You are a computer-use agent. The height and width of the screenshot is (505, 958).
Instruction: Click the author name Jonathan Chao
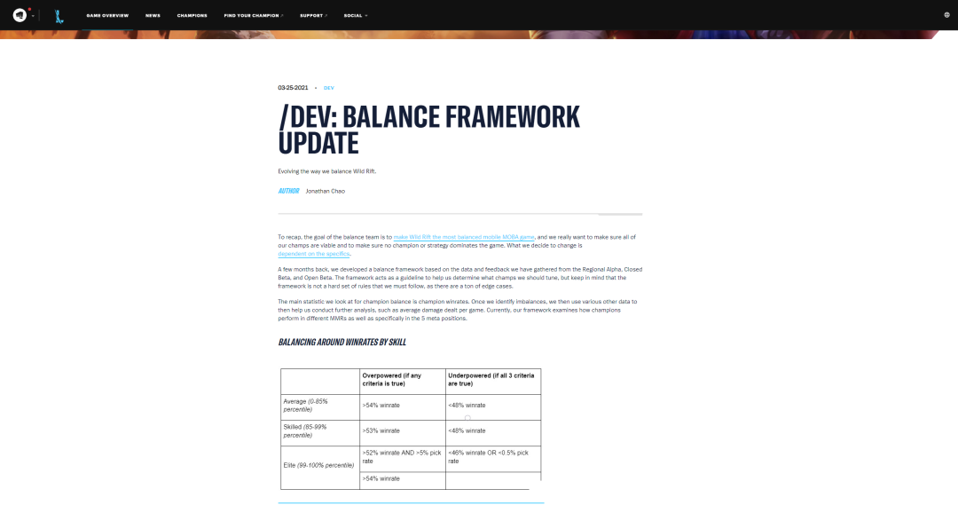point(325,191)
